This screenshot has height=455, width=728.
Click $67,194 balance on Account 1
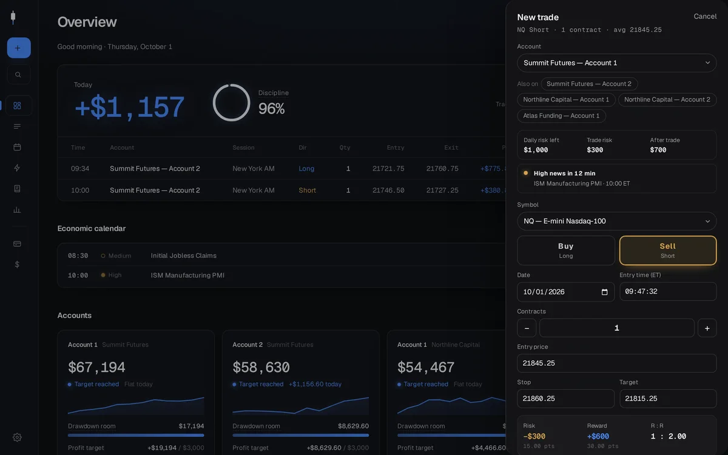pos(97,368)
